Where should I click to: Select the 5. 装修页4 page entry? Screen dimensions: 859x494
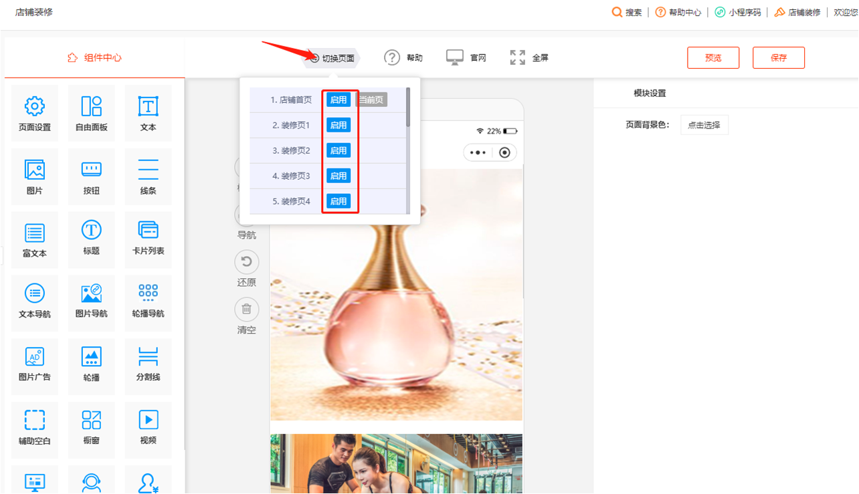coord(291,201)
